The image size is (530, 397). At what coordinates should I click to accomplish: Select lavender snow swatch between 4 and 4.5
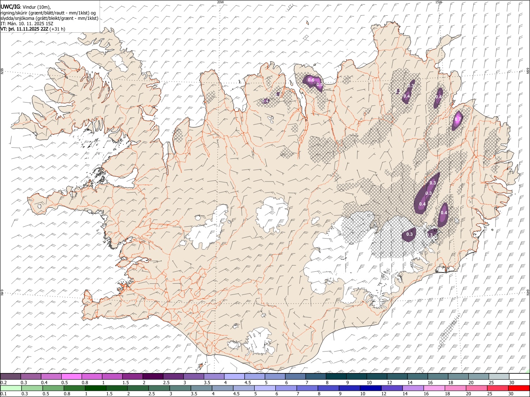coord(234,376)
